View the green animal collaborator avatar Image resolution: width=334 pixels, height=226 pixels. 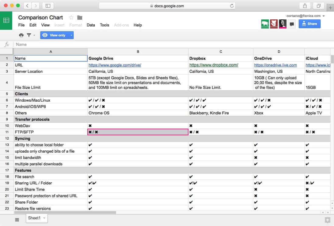265,24
